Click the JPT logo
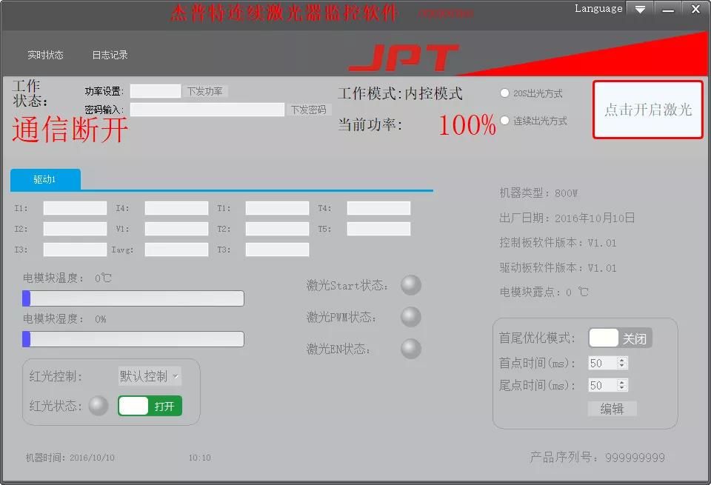This screenshot has width=711, height=485. 404,58
